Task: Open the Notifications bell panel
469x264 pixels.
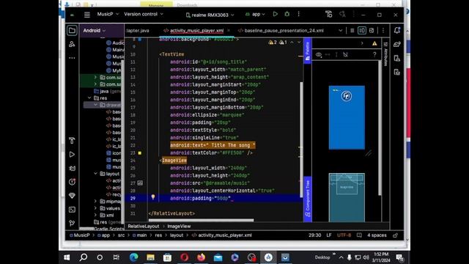Action: click(x=397, y=30)
